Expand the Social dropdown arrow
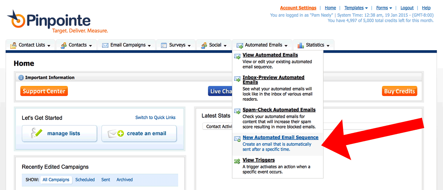The image size is (443, 190). 225,46
